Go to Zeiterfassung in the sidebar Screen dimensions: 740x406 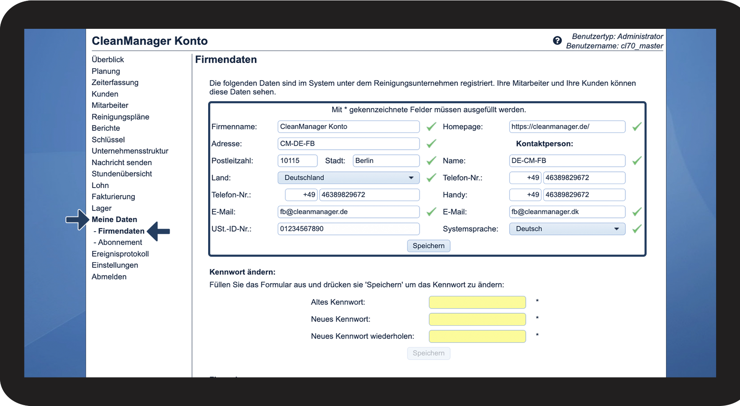(x=115, y=82)
